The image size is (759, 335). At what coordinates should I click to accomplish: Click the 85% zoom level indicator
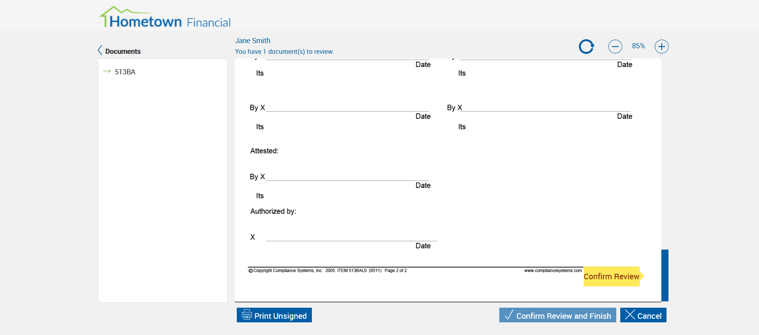click(638, 46)
